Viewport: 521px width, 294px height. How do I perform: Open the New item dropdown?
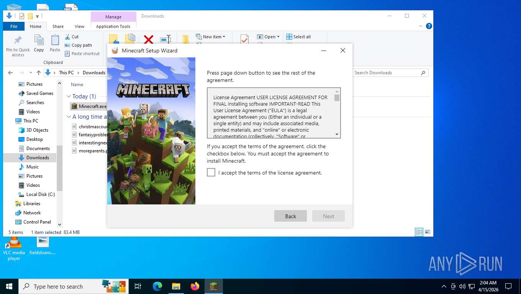pos(210,37)
